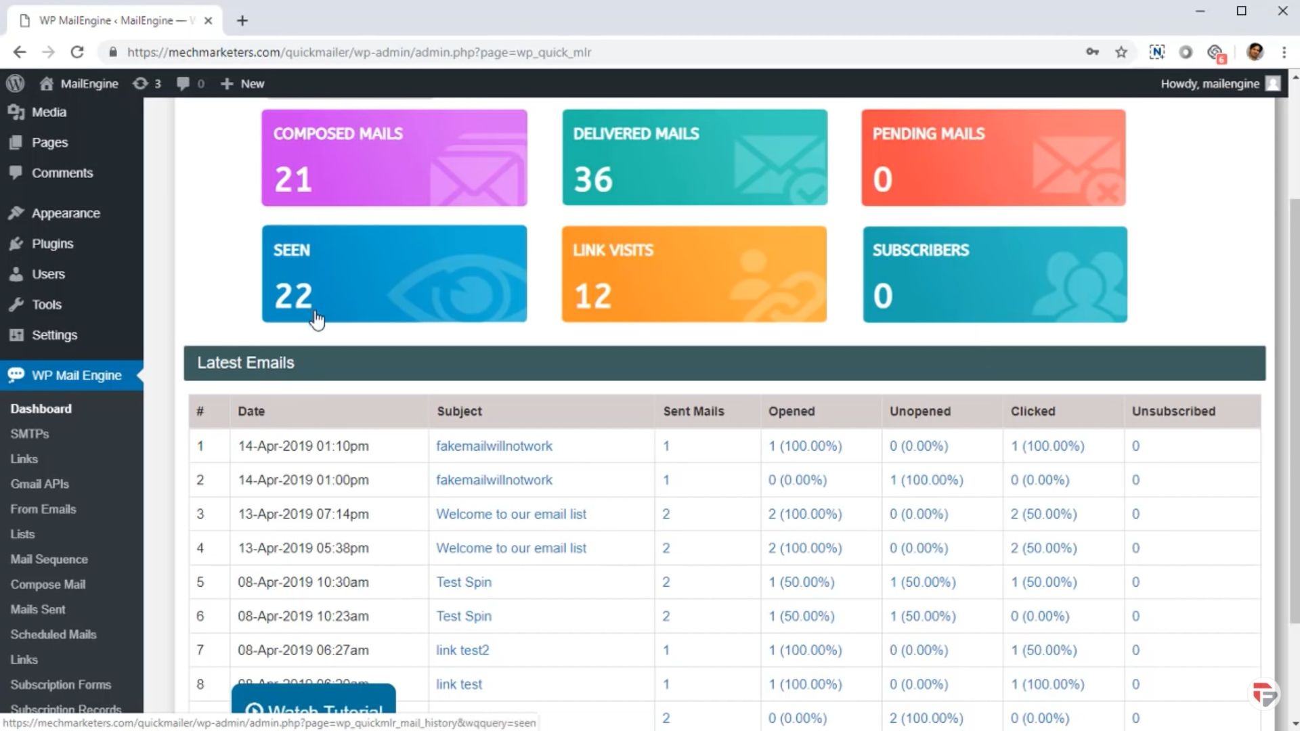
Task: Open the "+ New" admin bar menu
Action: tap(242, 83)
